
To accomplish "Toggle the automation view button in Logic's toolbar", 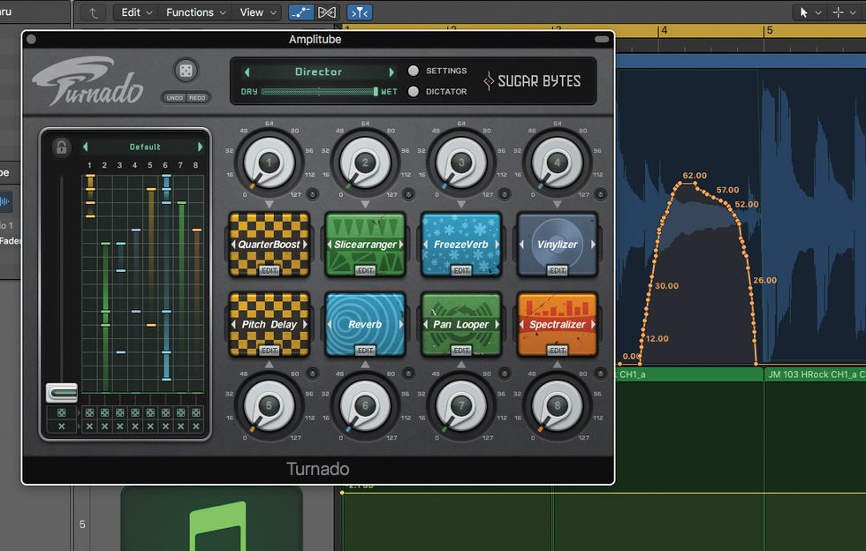I will [x=300, y=12].
